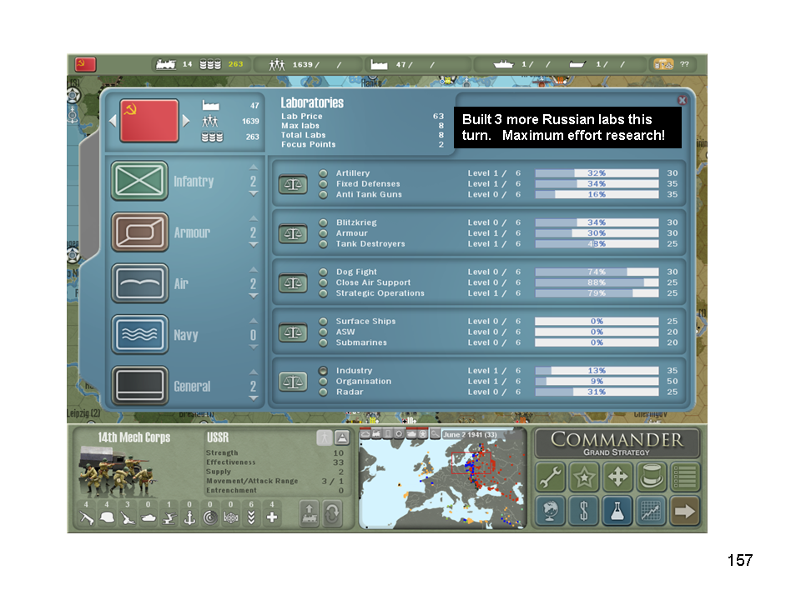This screenshot has width=801, height=600.
Task: Open the Air research category
Action: click(139, 284)
